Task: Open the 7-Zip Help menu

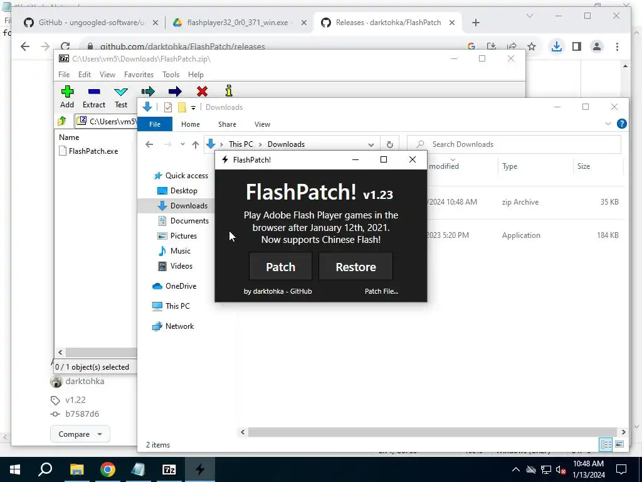Action: 196,75
